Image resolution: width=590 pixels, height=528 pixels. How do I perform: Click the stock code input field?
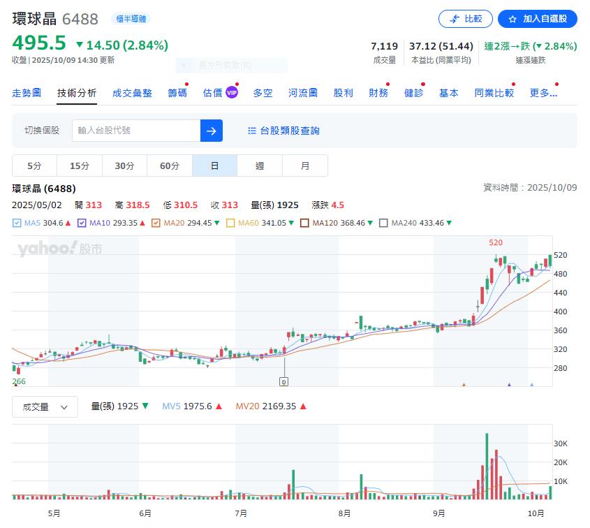(136, 131)
